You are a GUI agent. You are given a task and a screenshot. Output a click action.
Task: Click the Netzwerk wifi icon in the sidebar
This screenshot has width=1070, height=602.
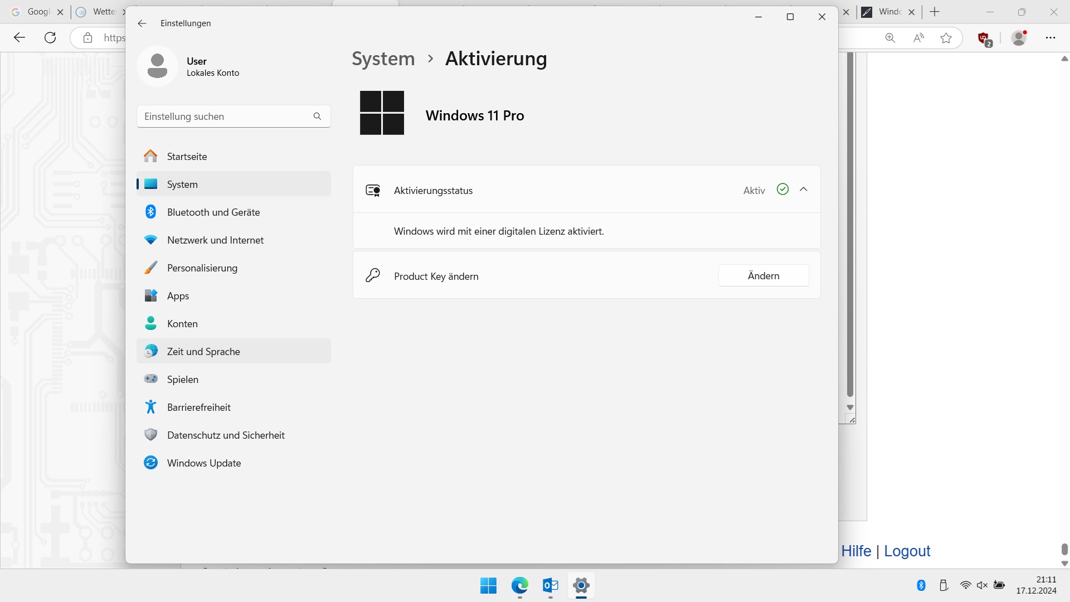(x=150, y=240)
